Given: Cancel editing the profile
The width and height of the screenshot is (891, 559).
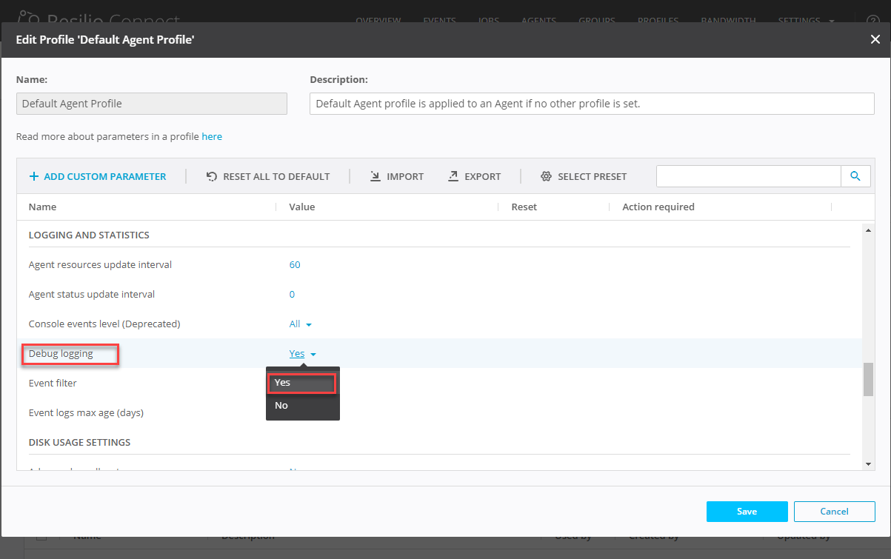Looking at the screenshot, I should [834, 512].
